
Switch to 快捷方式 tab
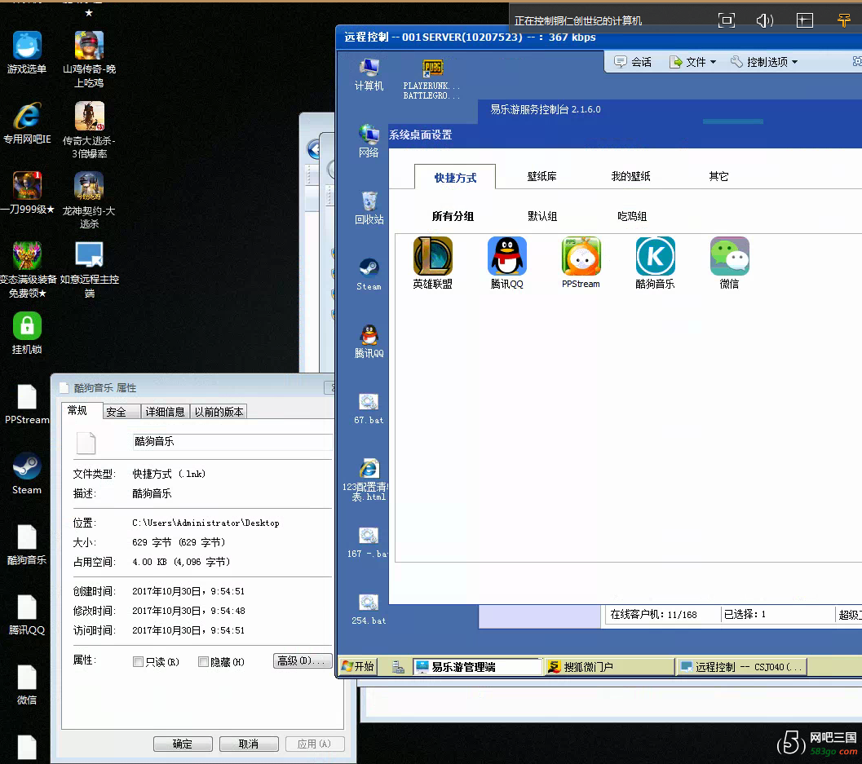455,177
